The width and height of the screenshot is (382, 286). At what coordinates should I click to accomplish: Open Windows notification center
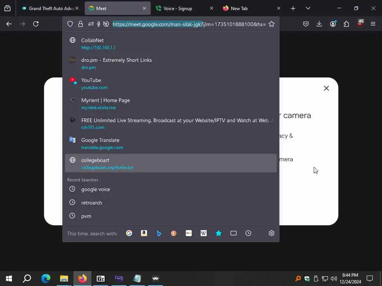[x=370, y=279]
